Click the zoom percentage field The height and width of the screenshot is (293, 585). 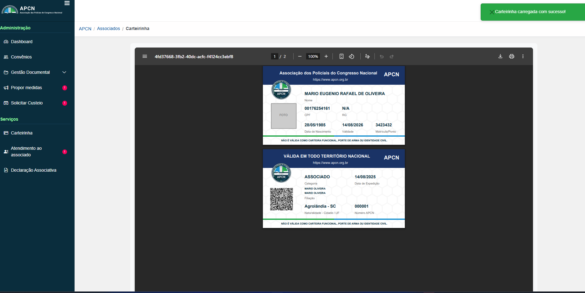(x=313, y=57)
